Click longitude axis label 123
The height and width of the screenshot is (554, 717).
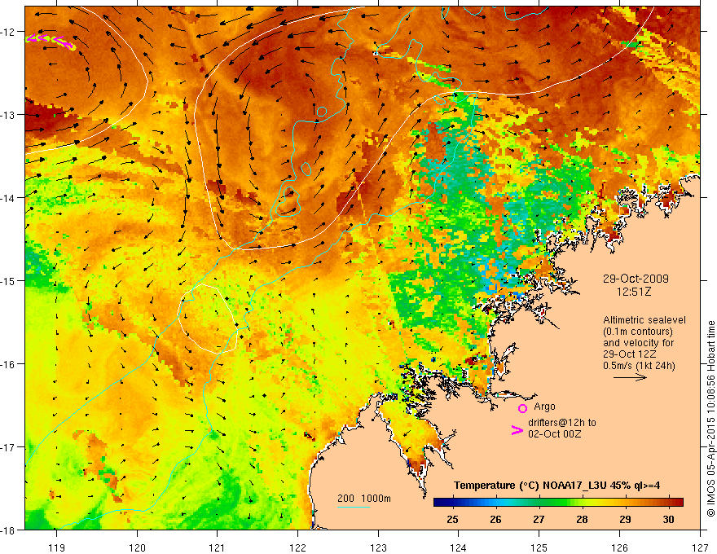378,547
